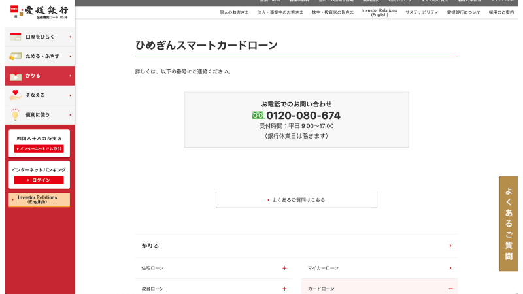Click the 四国八十八カ所支店 label
The height and width of the screenshot is (294, 523).
click(39, 139)
